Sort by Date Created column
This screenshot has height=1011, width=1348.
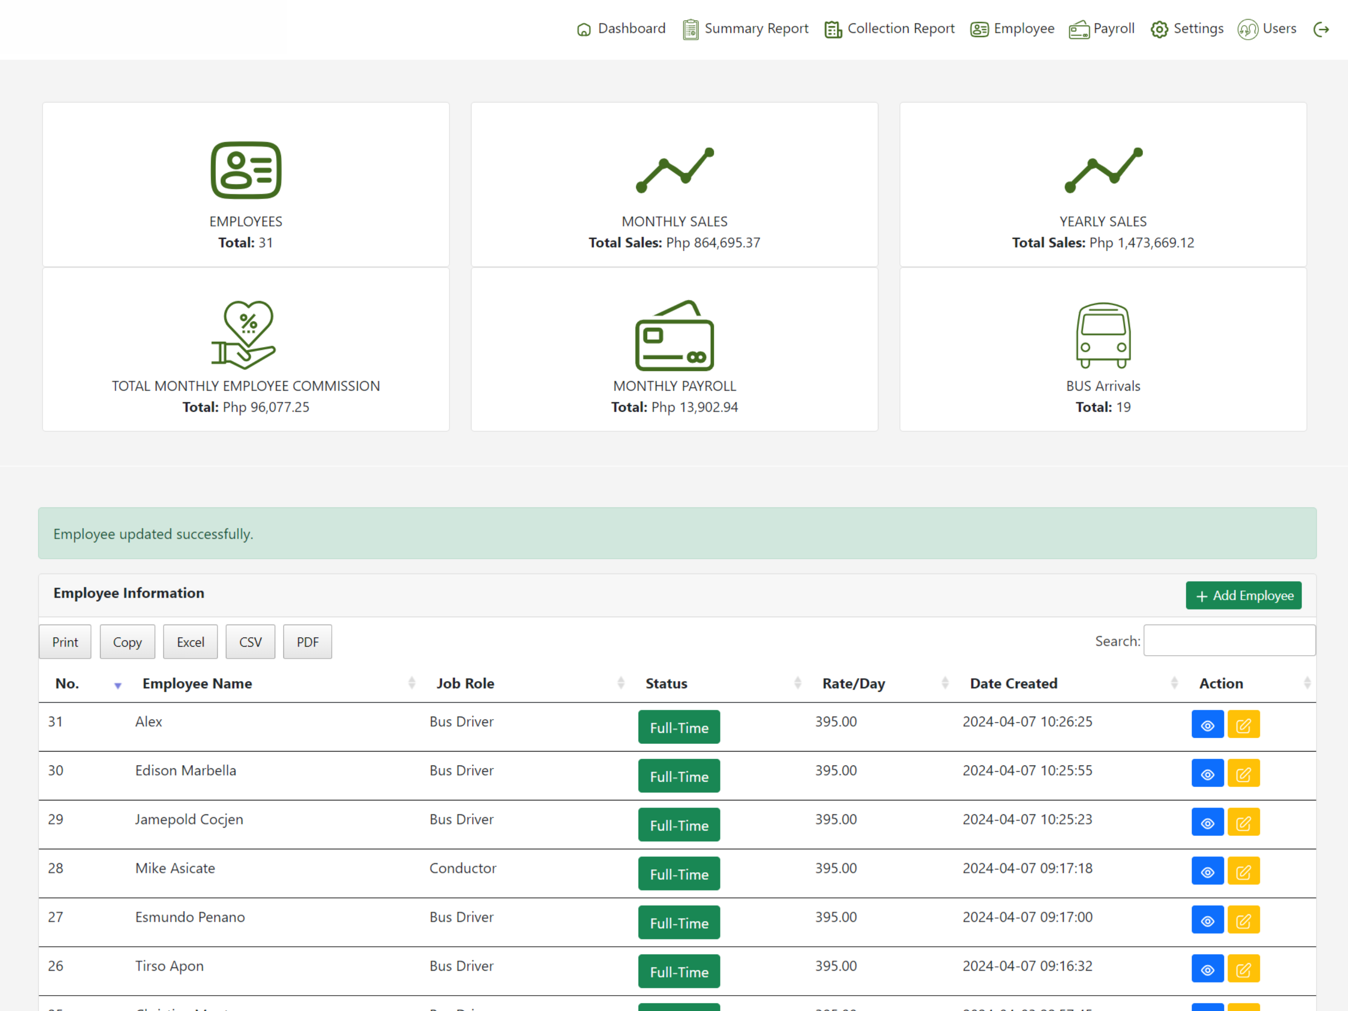point(1068,684)
